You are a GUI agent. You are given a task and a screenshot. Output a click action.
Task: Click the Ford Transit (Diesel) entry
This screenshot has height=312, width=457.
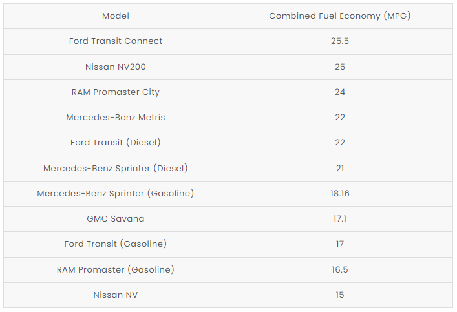coord(116,143)
